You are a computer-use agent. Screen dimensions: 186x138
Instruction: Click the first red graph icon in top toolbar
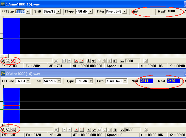point(76,61)
